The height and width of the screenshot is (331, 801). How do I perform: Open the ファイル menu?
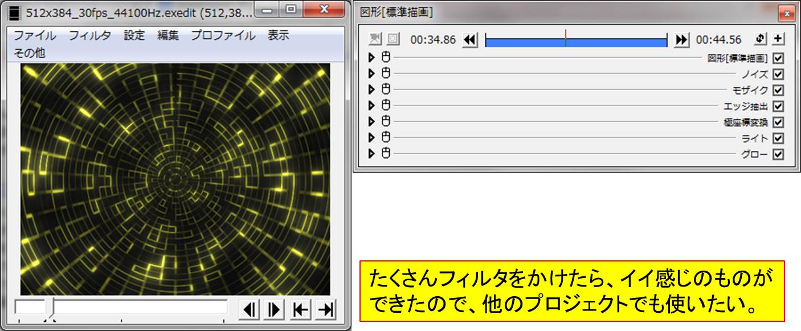(x=35, y=35)
